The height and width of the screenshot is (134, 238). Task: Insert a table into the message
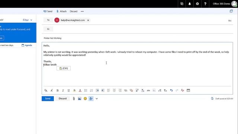188,90
